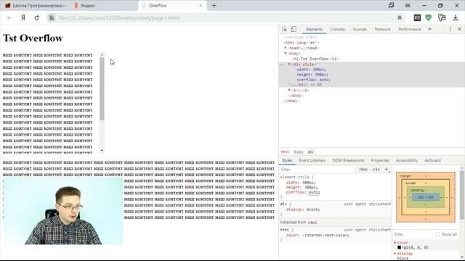This screenshot has width=465, height=261.
Task: Open the Event Listeners pane tab
Action: click(x=312, y=160)
